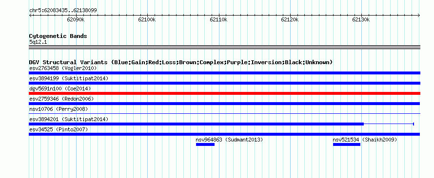Screen dimensions: 434x178
Task: Click the 62110k ruler tick label
Action: (x=218, y=19)
